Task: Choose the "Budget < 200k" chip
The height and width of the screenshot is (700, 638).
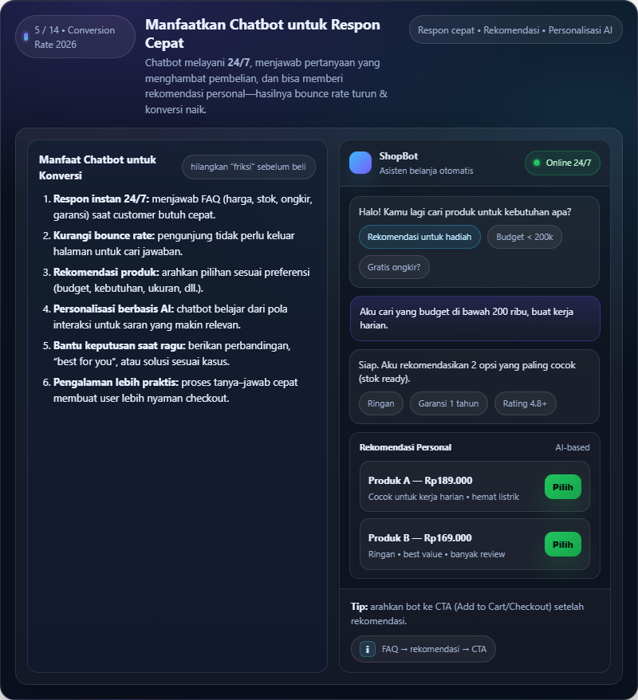Action: (524, 237)
